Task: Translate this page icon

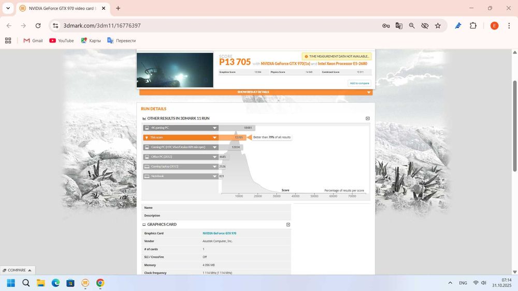Action: click(399, 26)
